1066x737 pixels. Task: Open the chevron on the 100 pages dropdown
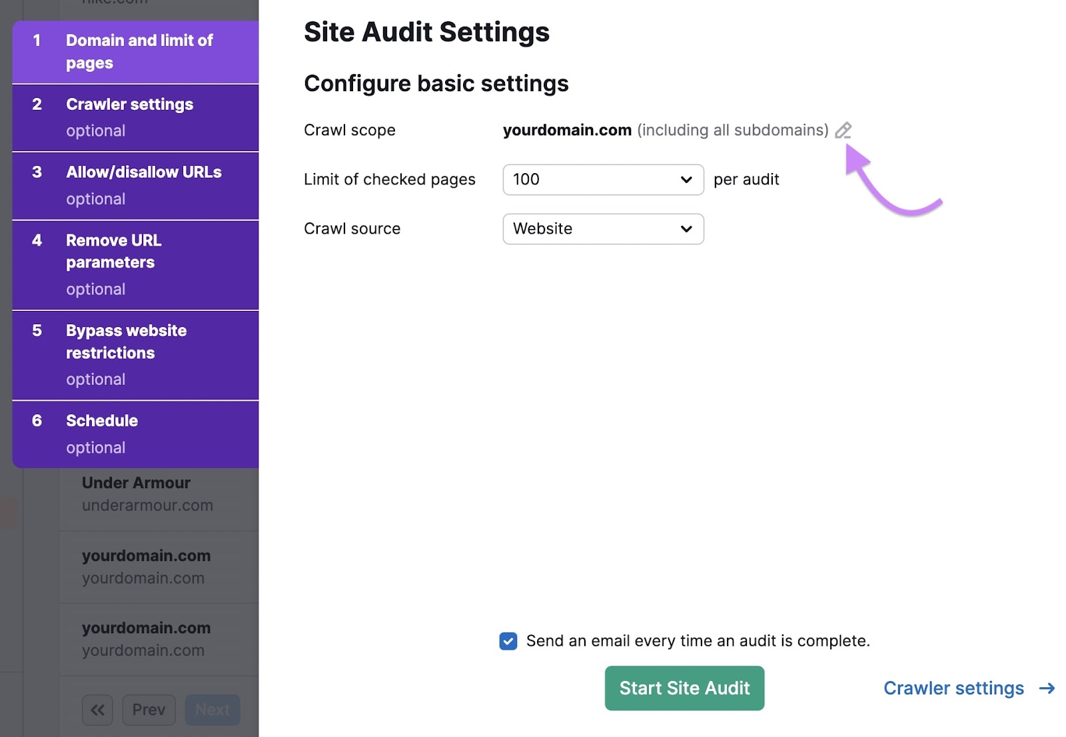tap(686, 179)
